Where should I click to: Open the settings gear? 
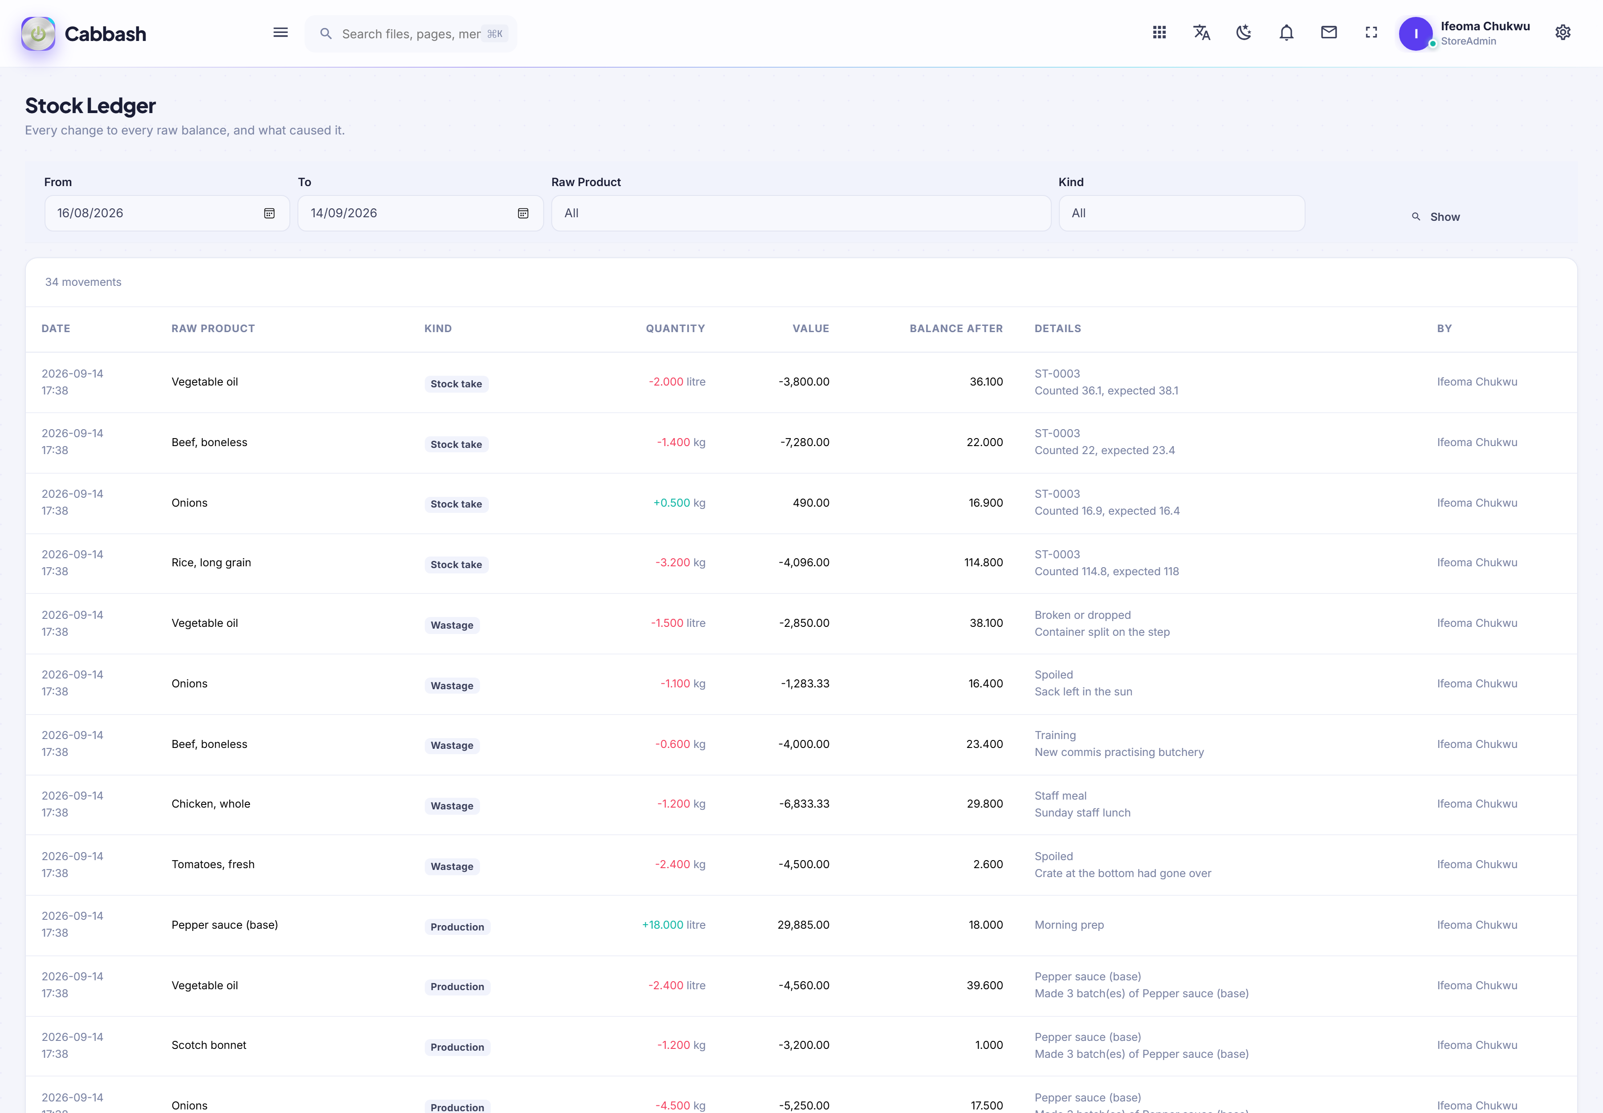coord(1563,33)
